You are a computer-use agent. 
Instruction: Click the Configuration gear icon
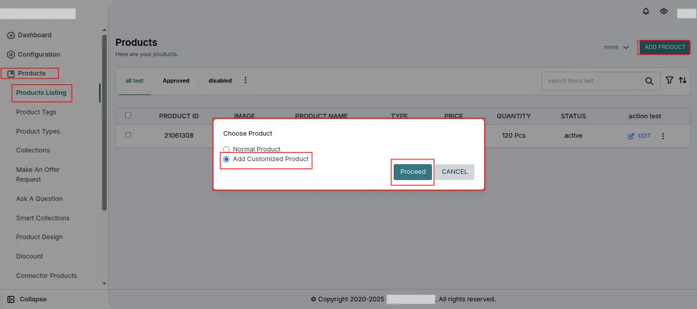(11, 55)
